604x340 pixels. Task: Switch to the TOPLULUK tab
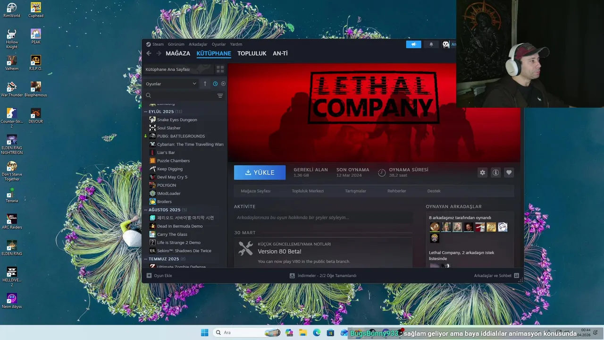tap(252, 53)
